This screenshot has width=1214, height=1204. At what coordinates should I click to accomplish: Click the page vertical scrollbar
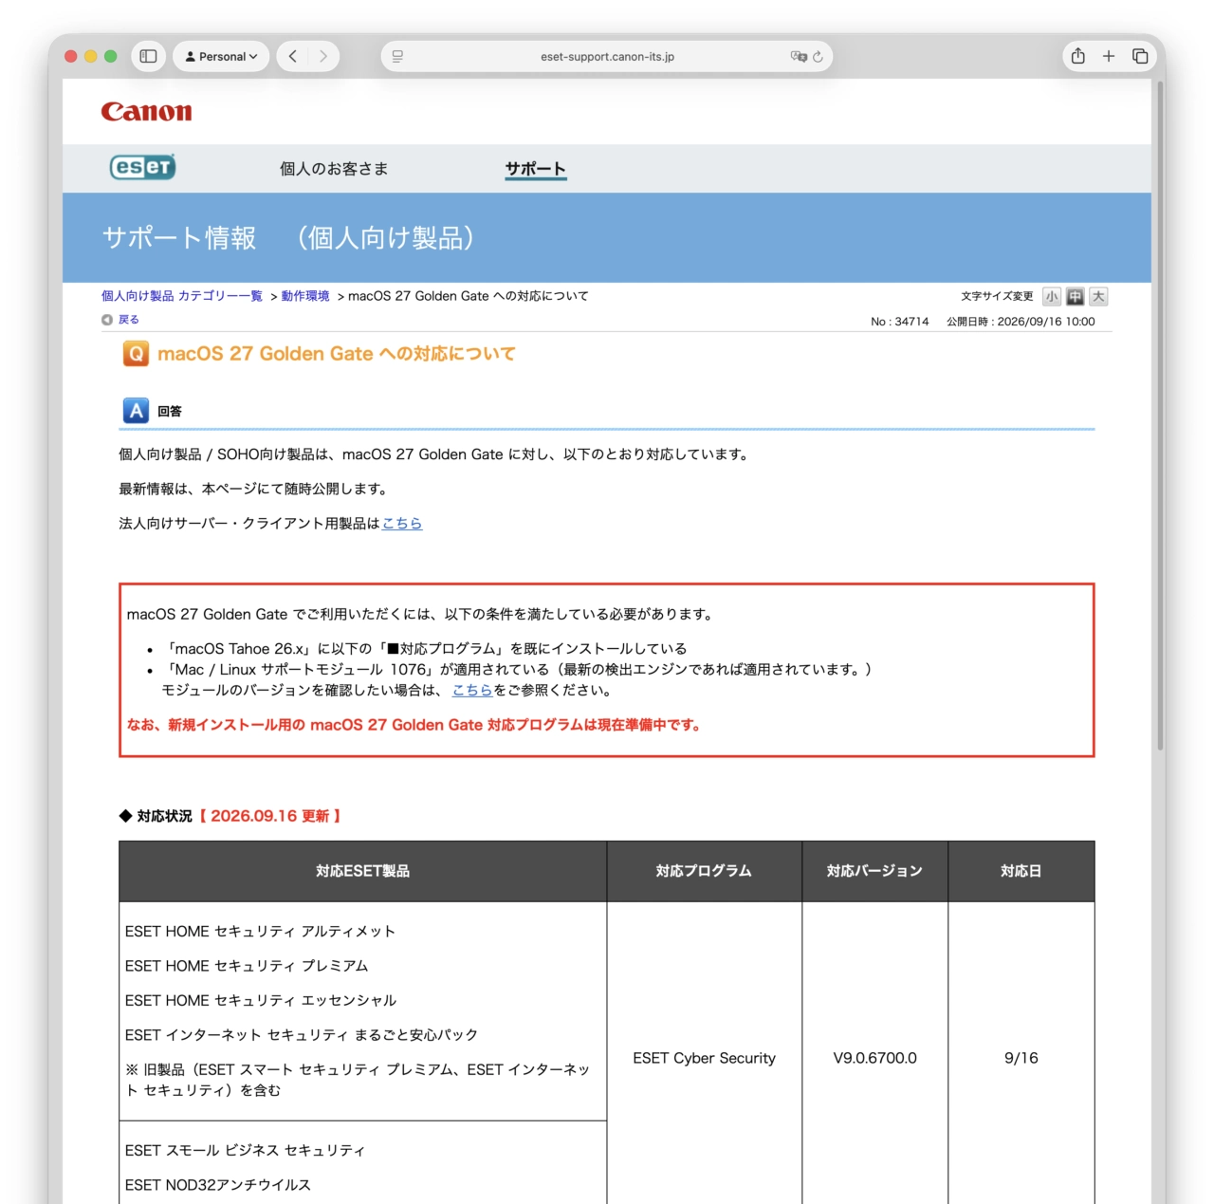click(x=1159, y=417)
